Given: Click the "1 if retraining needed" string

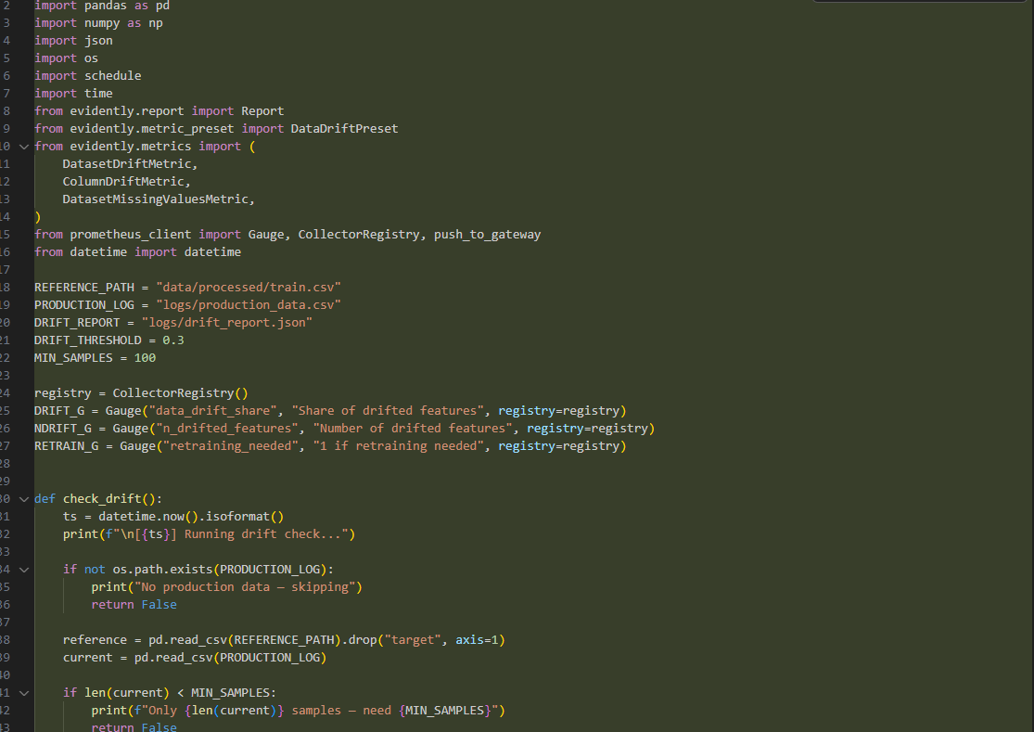Looking at the screenshot, I should coord(399,446).
